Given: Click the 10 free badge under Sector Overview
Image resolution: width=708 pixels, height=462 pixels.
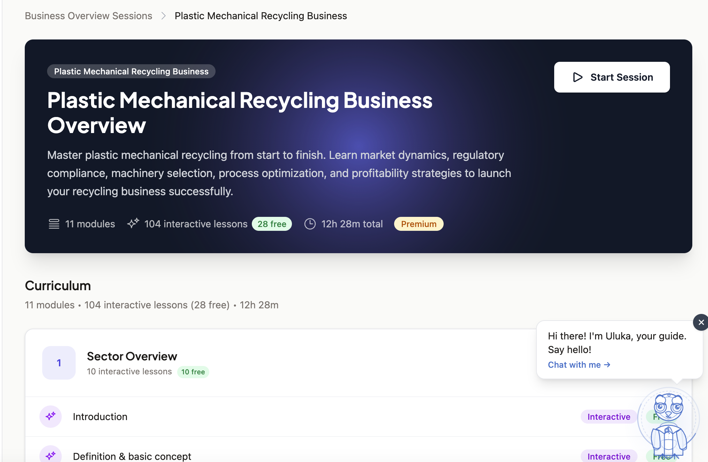Looking at the screenshot, I should [193, 372].
